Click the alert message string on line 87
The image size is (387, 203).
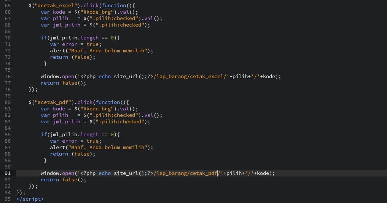click(108, 147)
